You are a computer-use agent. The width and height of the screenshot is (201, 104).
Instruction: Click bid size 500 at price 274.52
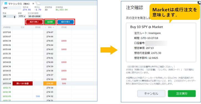tap(38, 96)
